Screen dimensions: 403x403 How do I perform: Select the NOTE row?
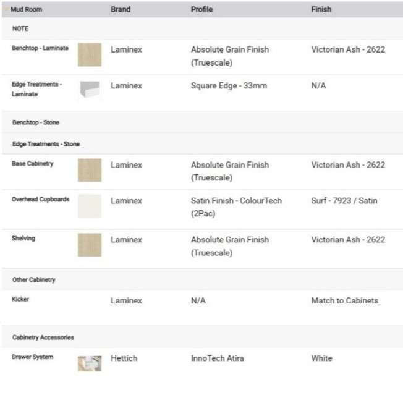pyautogui.click(x=202, y=28)
